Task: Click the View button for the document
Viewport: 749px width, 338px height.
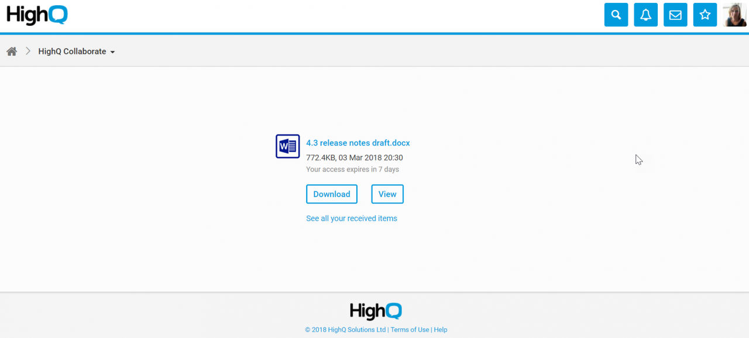Action: click(x=387, y=194)
